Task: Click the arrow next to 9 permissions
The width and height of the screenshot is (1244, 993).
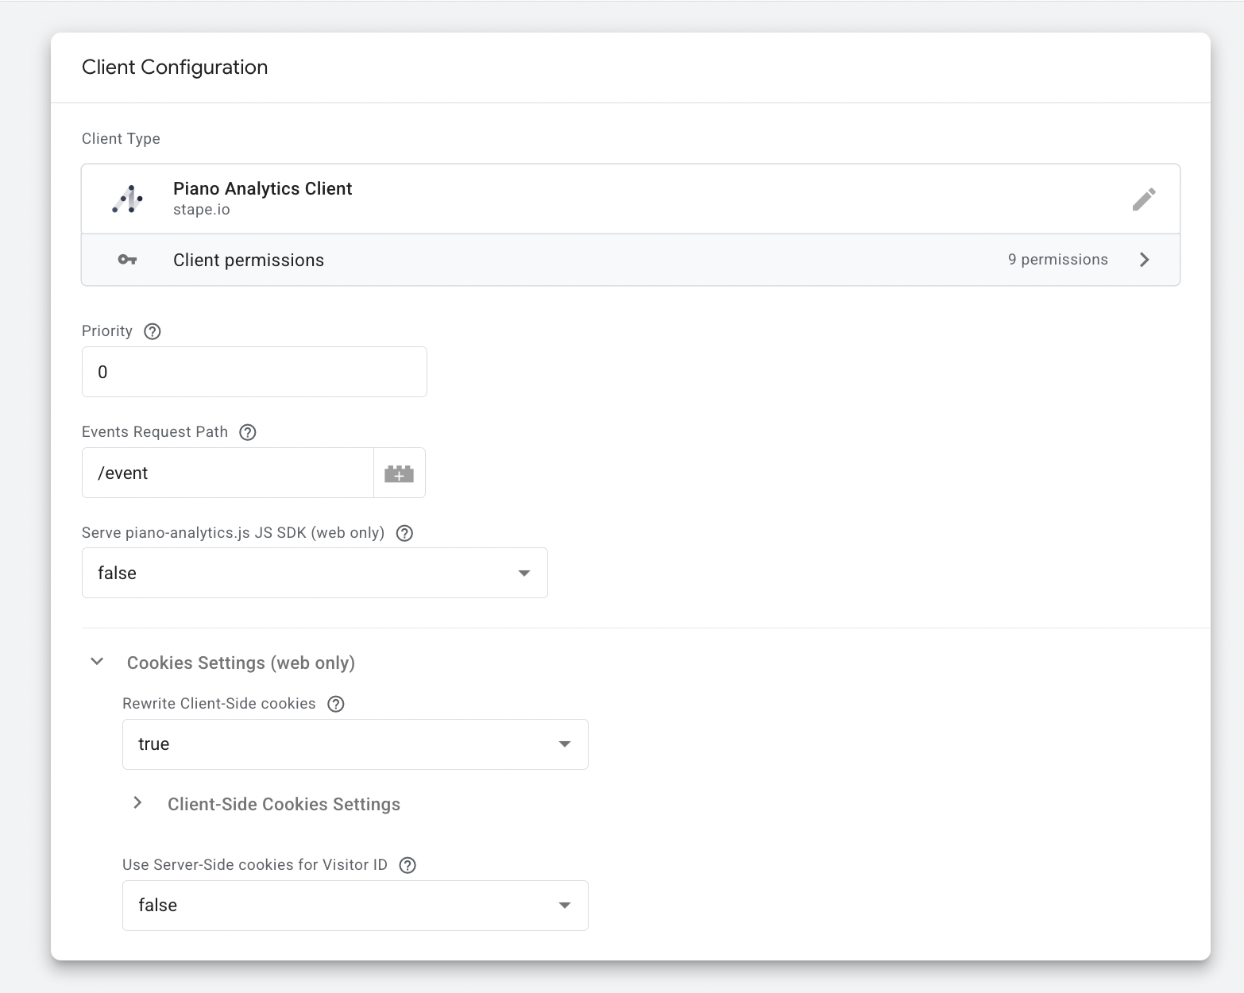Action: tap(1144, 260)
